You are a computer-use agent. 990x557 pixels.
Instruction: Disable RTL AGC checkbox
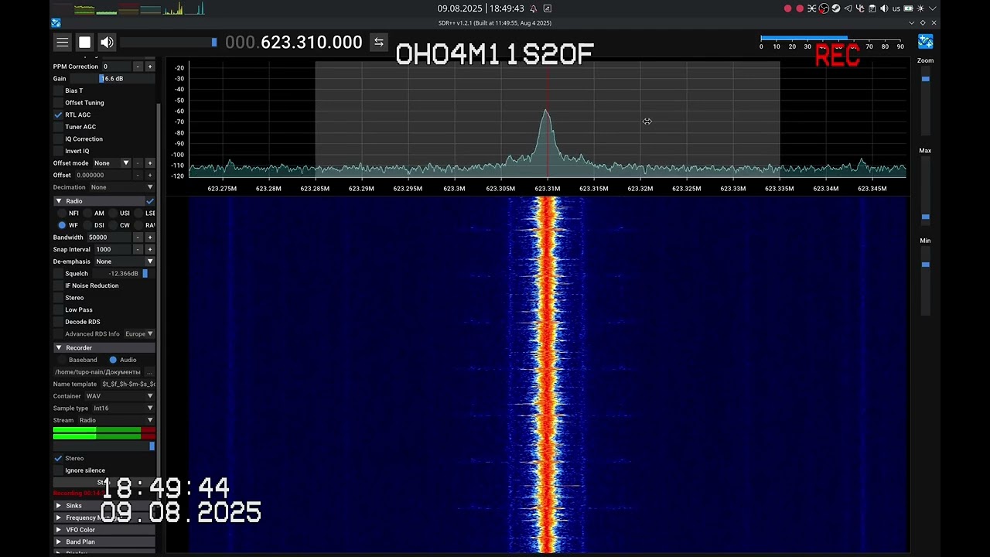(x=58, y=114)
